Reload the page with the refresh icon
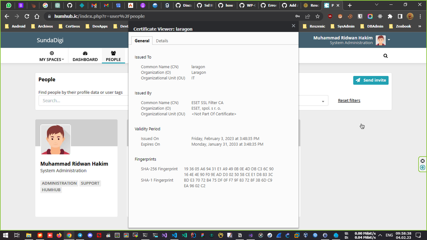The image size is (427, 240). coord(27,16)
